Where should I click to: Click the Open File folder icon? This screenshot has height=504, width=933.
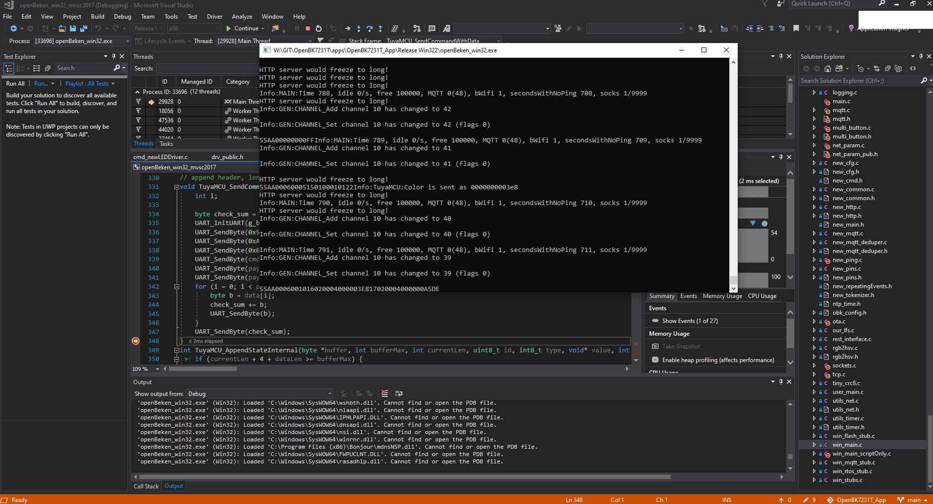pos(62,28)
